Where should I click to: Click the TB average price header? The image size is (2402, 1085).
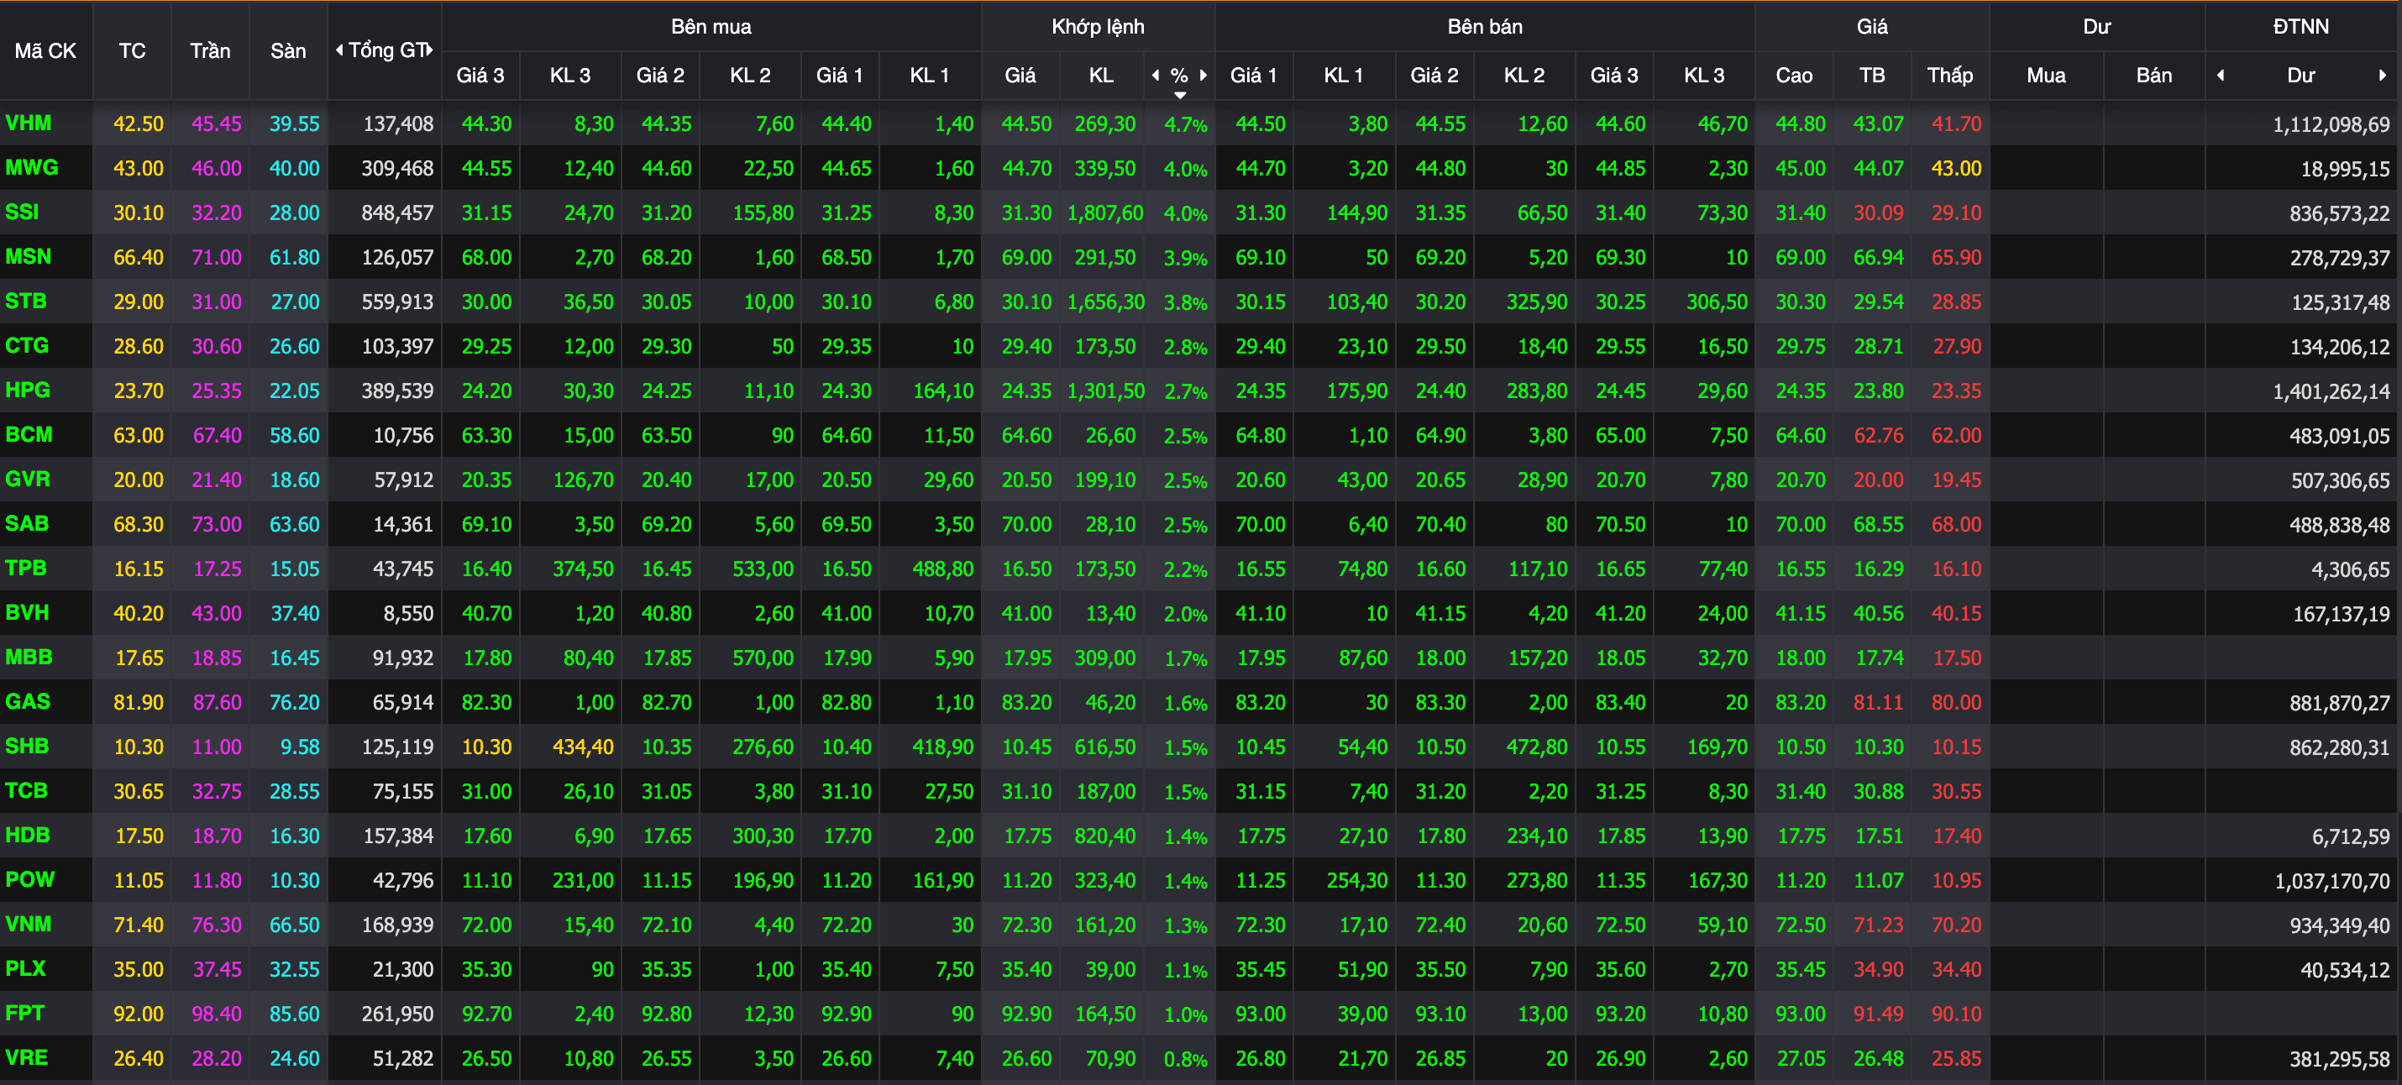[1872, 76]
